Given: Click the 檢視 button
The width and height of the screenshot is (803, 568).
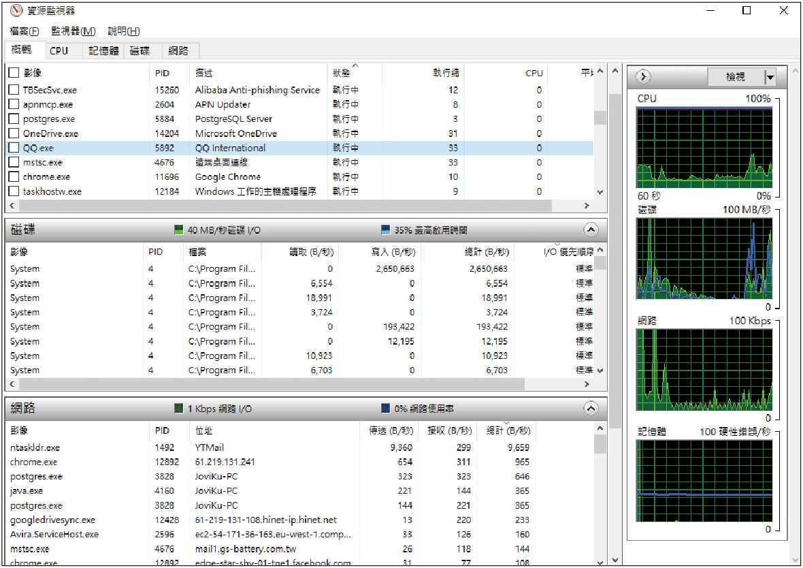Looking at the screenshot, I should 736,77.
